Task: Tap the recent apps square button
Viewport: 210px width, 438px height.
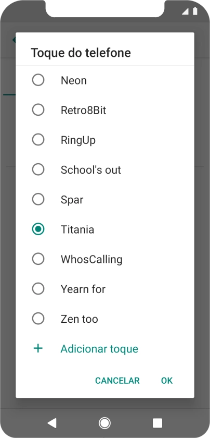Action: click(157, 423)
